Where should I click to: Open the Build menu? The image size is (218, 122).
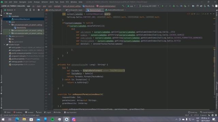coord(51,2)
